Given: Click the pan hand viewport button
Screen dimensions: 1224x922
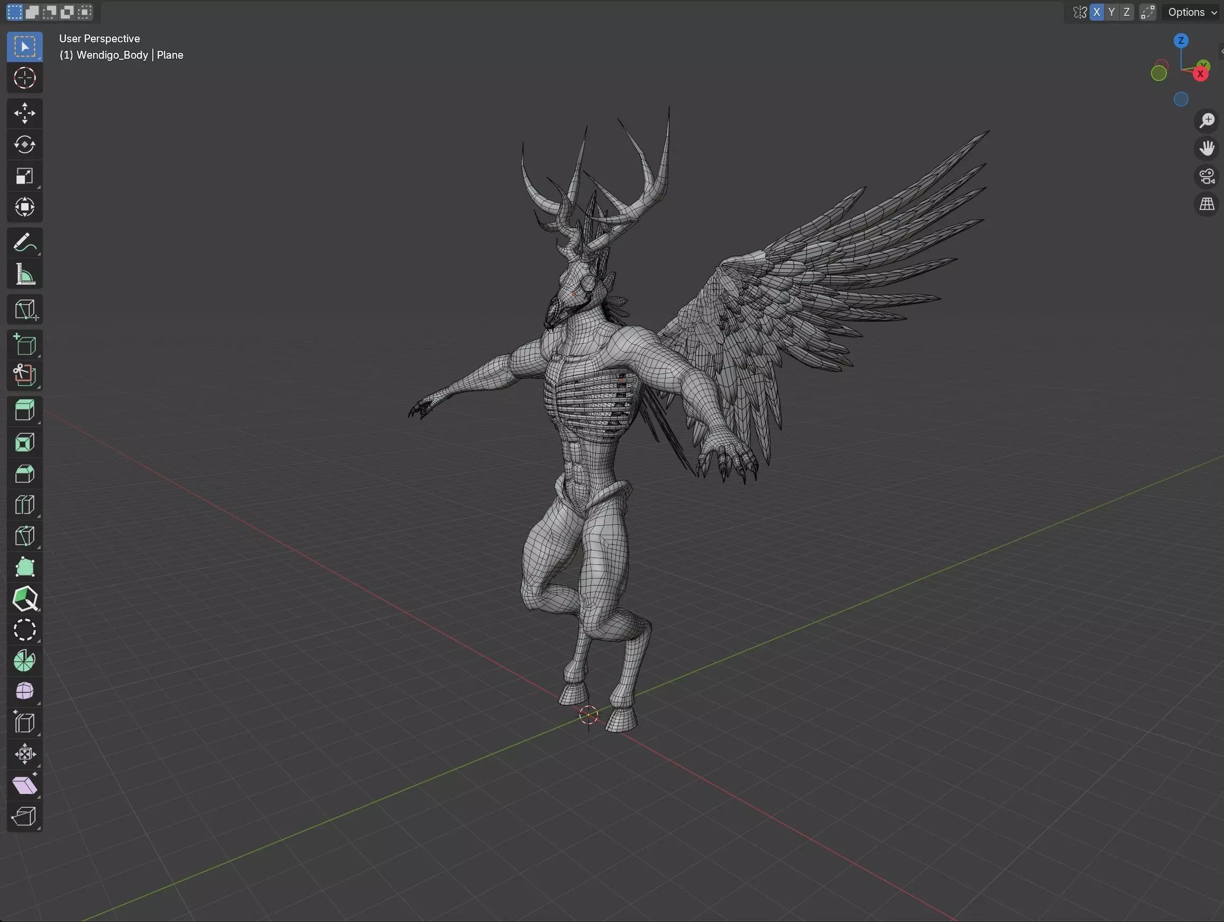Looking at the screenshot, I should click(1207, 149).
